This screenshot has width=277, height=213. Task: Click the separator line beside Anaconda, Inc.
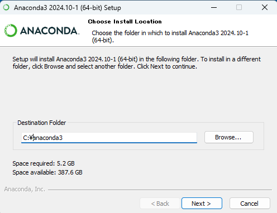[160, 190]
